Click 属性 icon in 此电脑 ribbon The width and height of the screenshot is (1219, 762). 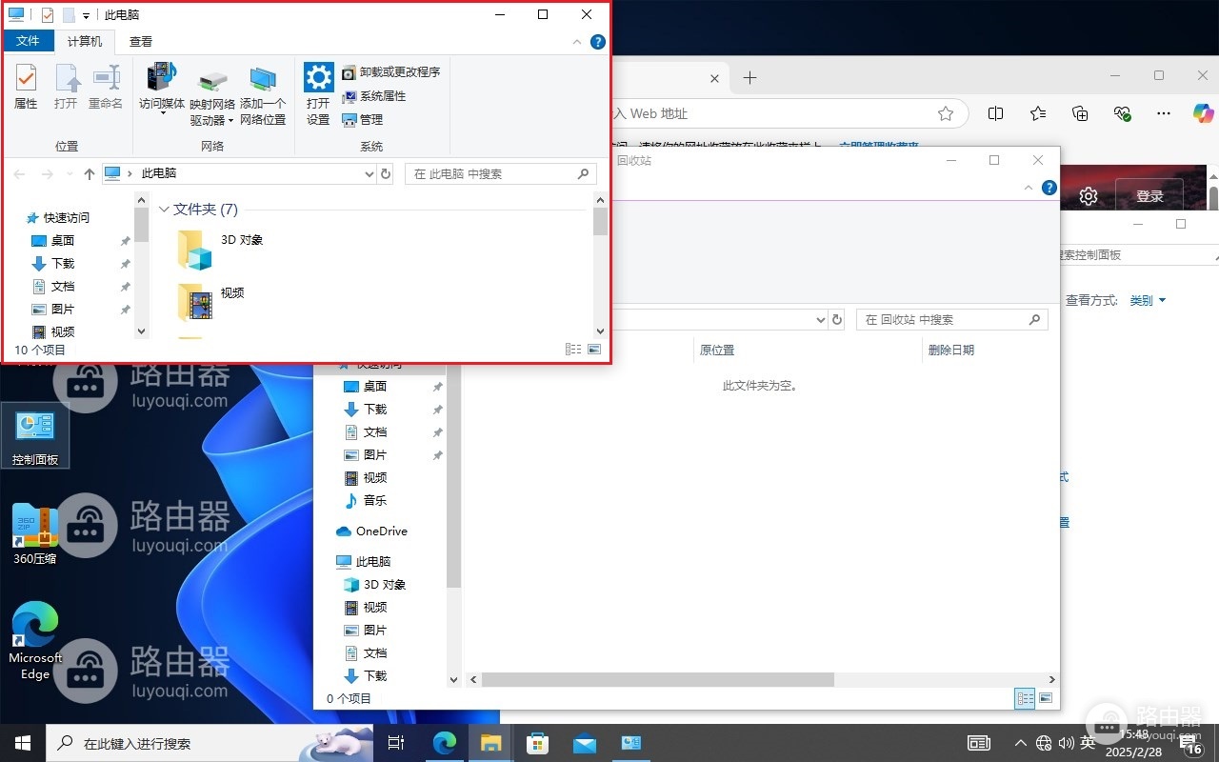(26, 87)
